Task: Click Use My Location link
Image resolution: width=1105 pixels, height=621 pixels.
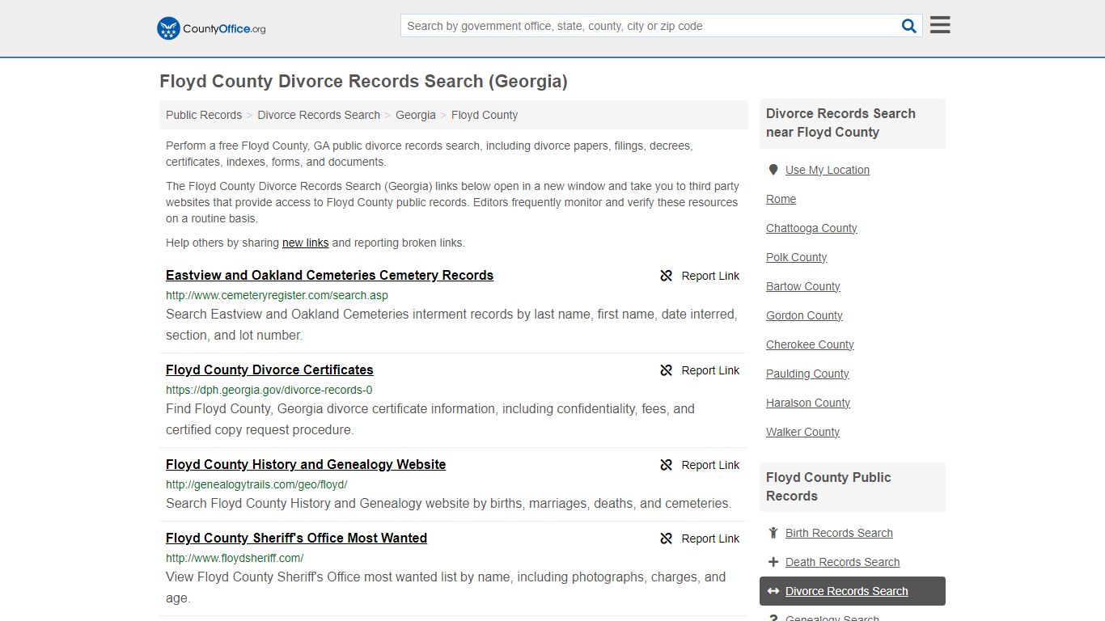Action: [828, 170]
